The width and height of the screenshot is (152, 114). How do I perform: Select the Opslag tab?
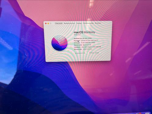point(79,23)
